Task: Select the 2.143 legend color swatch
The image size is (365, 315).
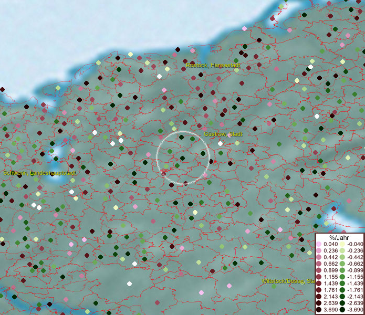Action: 319,297
